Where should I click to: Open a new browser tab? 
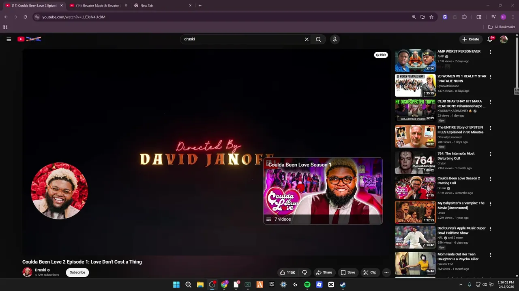[200, 6]
